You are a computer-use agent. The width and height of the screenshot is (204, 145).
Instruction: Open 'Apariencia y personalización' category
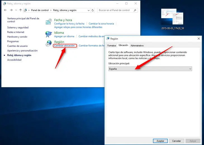point(22,51)
